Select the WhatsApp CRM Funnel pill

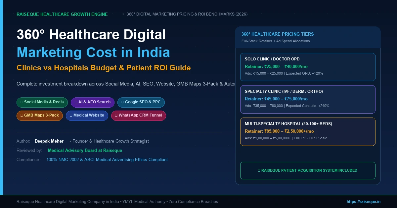(139, 116)
